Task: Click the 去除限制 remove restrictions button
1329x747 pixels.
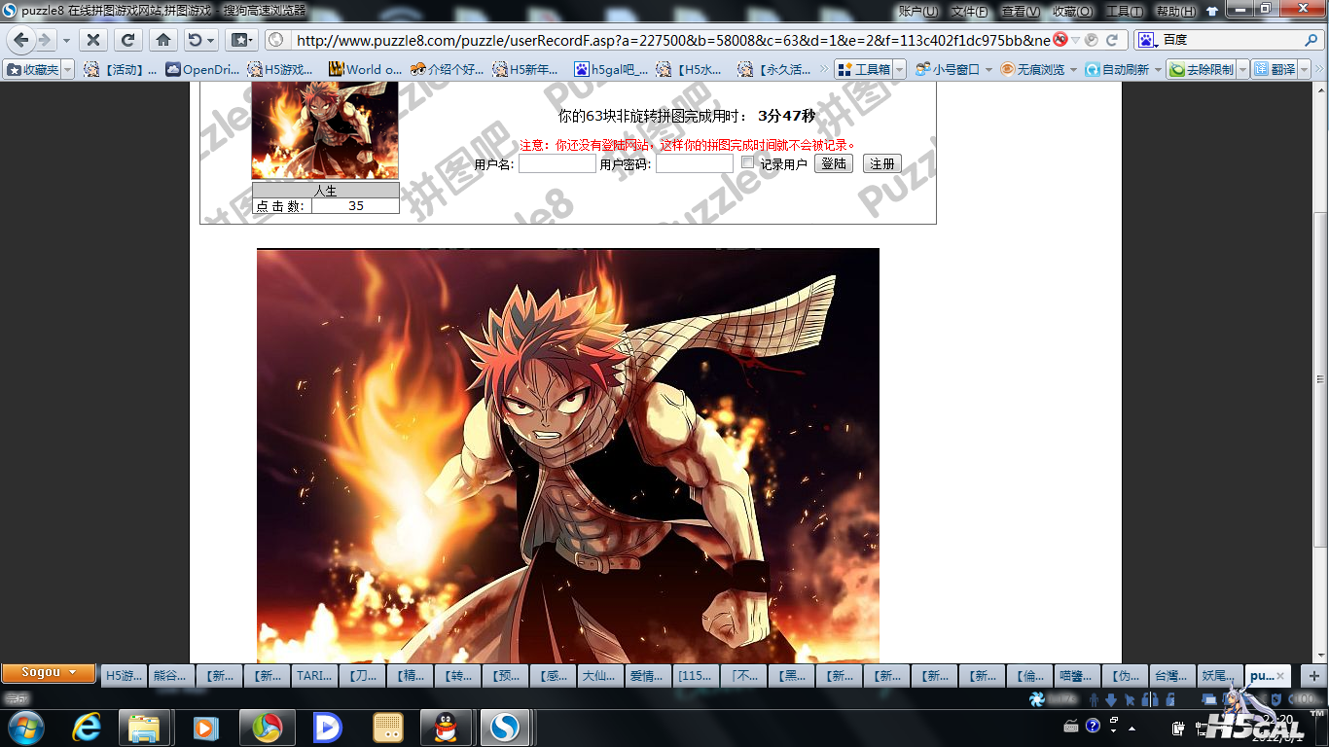Action: [x=1202, y=69]
